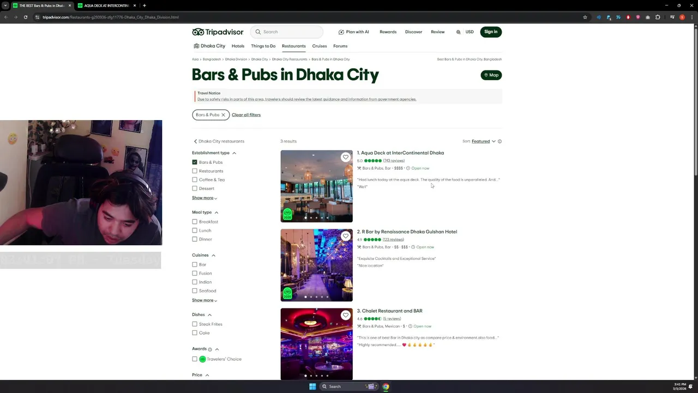Image resolution: width=698 pixels, height=393 pixels.
Task: Open the Cruises tab
Action: (x=320, y=46)
